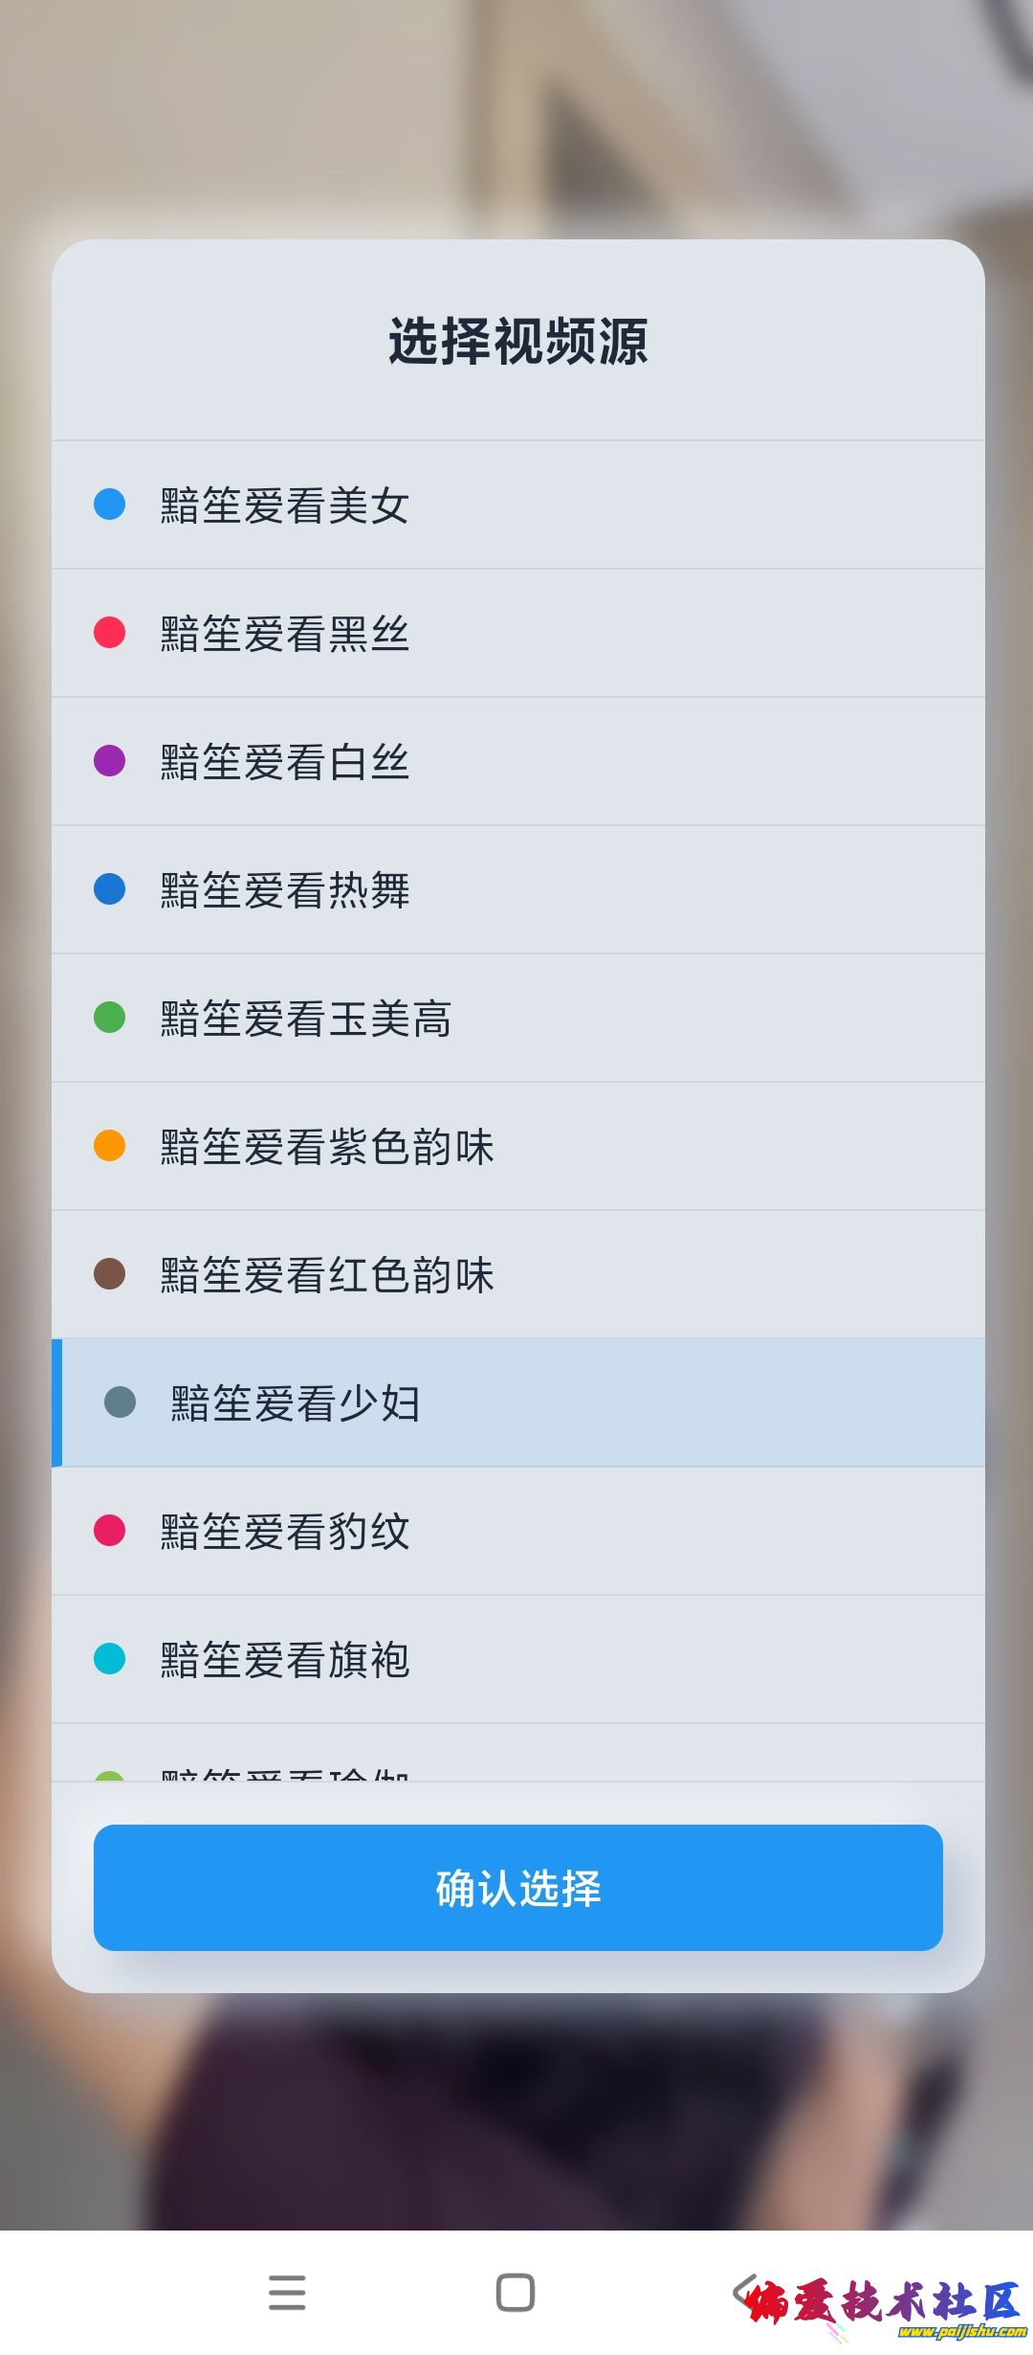Click the purple dot beside 黯笙爱看白丝

click(x=110, y=761)
